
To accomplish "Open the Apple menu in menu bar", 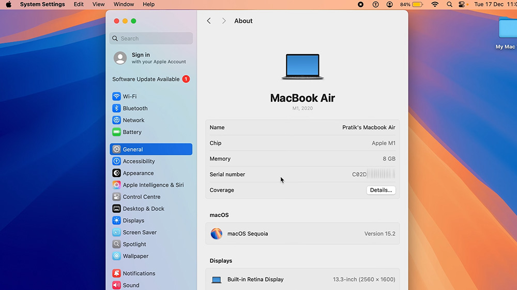I will click(x=9, y=4).
